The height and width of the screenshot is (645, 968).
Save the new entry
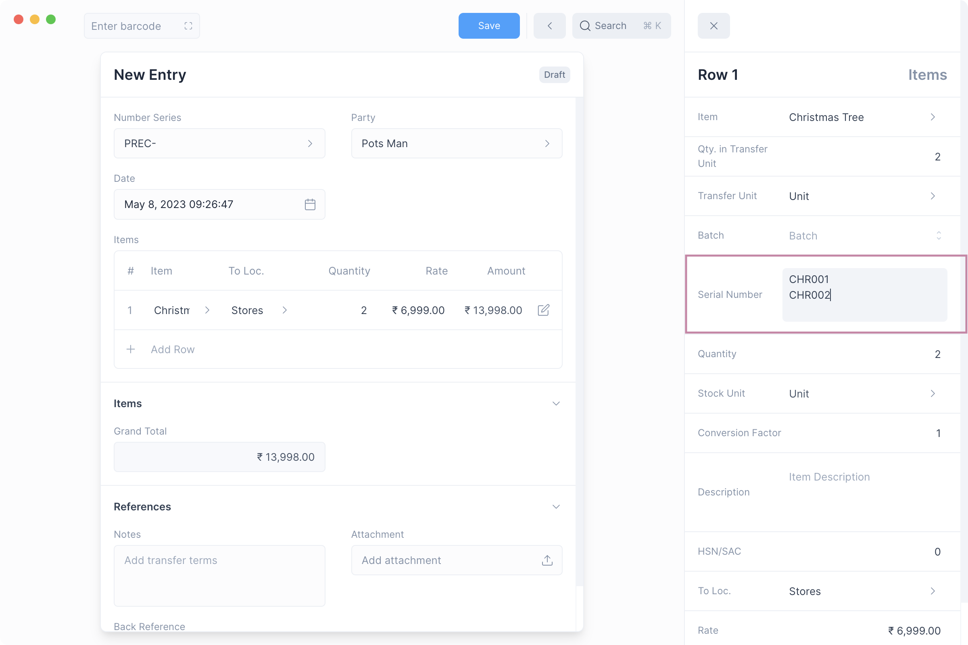[488, 26]
